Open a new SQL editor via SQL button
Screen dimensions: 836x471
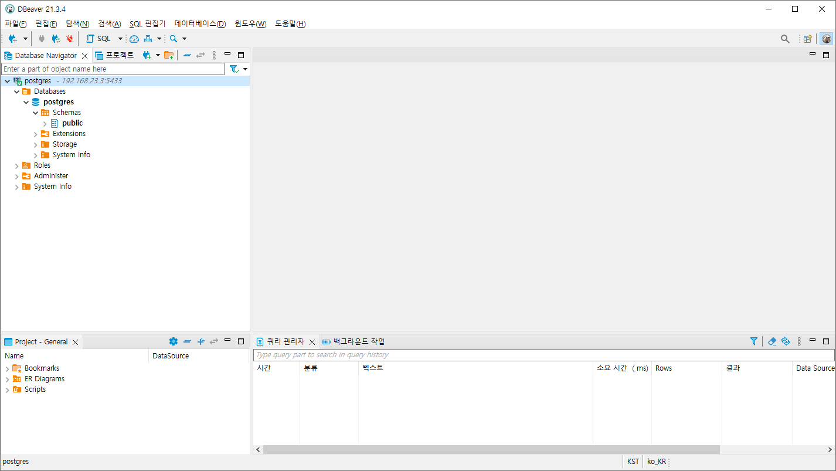(98, 39)
